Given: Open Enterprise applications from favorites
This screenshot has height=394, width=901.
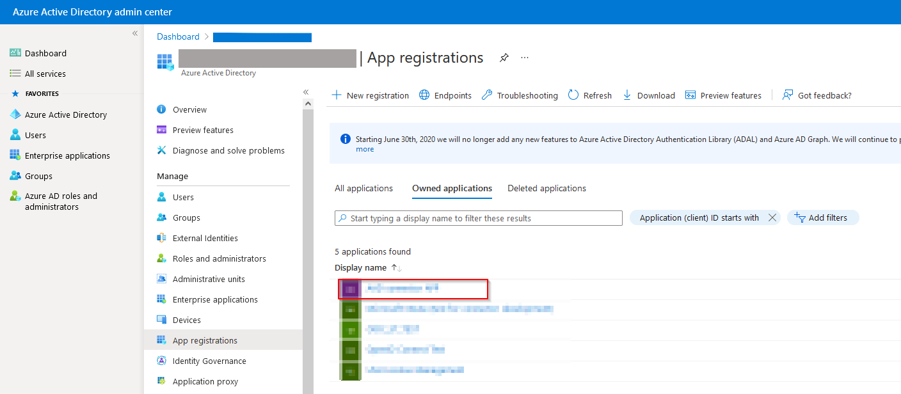Looking at the screenshot, I should coord(66,155).
